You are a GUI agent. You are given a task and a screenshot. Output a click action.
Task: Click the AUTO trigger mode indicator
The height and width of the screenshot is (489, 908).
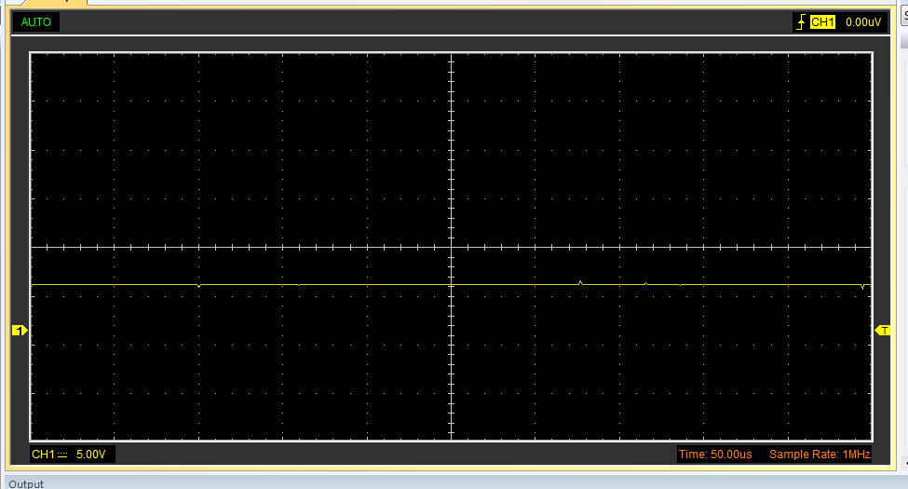coord(36,22)
